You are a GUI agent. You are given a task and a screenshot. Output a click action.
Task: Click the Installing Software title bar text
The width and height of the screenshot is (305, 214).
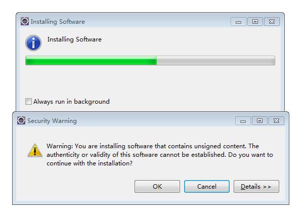coord(58,22)
